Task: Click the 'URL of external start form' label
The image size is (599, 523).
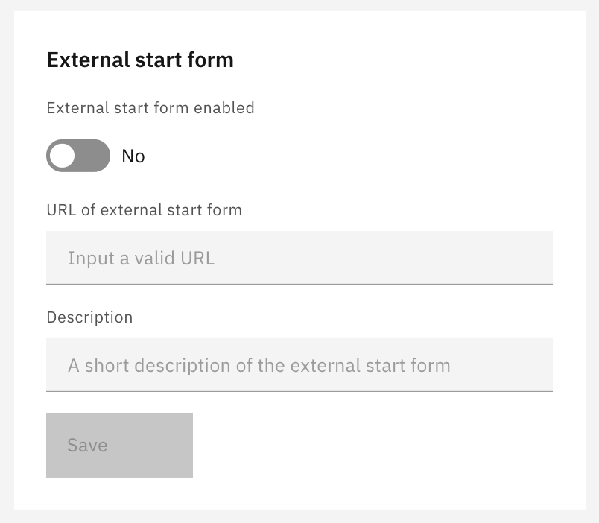Action: click(x=144, y=210)
